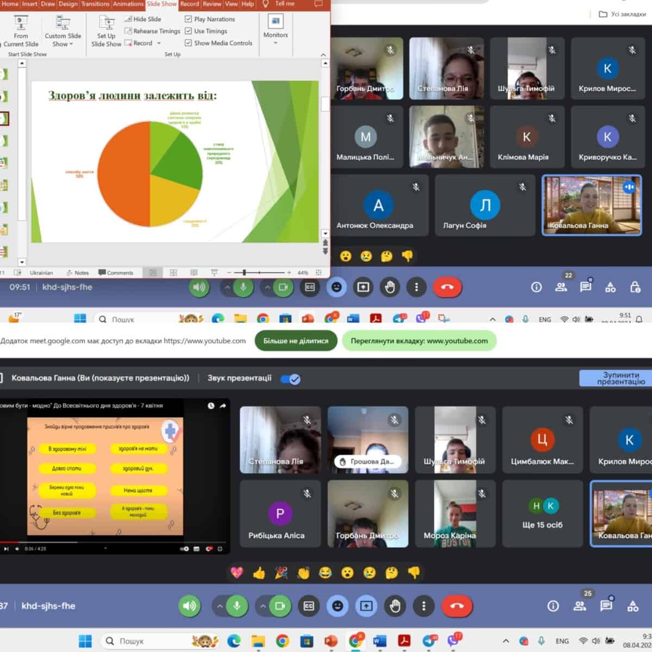
Task: Start Rehearse Timings in PowerPoint ribbon
Action: point(152,31)
